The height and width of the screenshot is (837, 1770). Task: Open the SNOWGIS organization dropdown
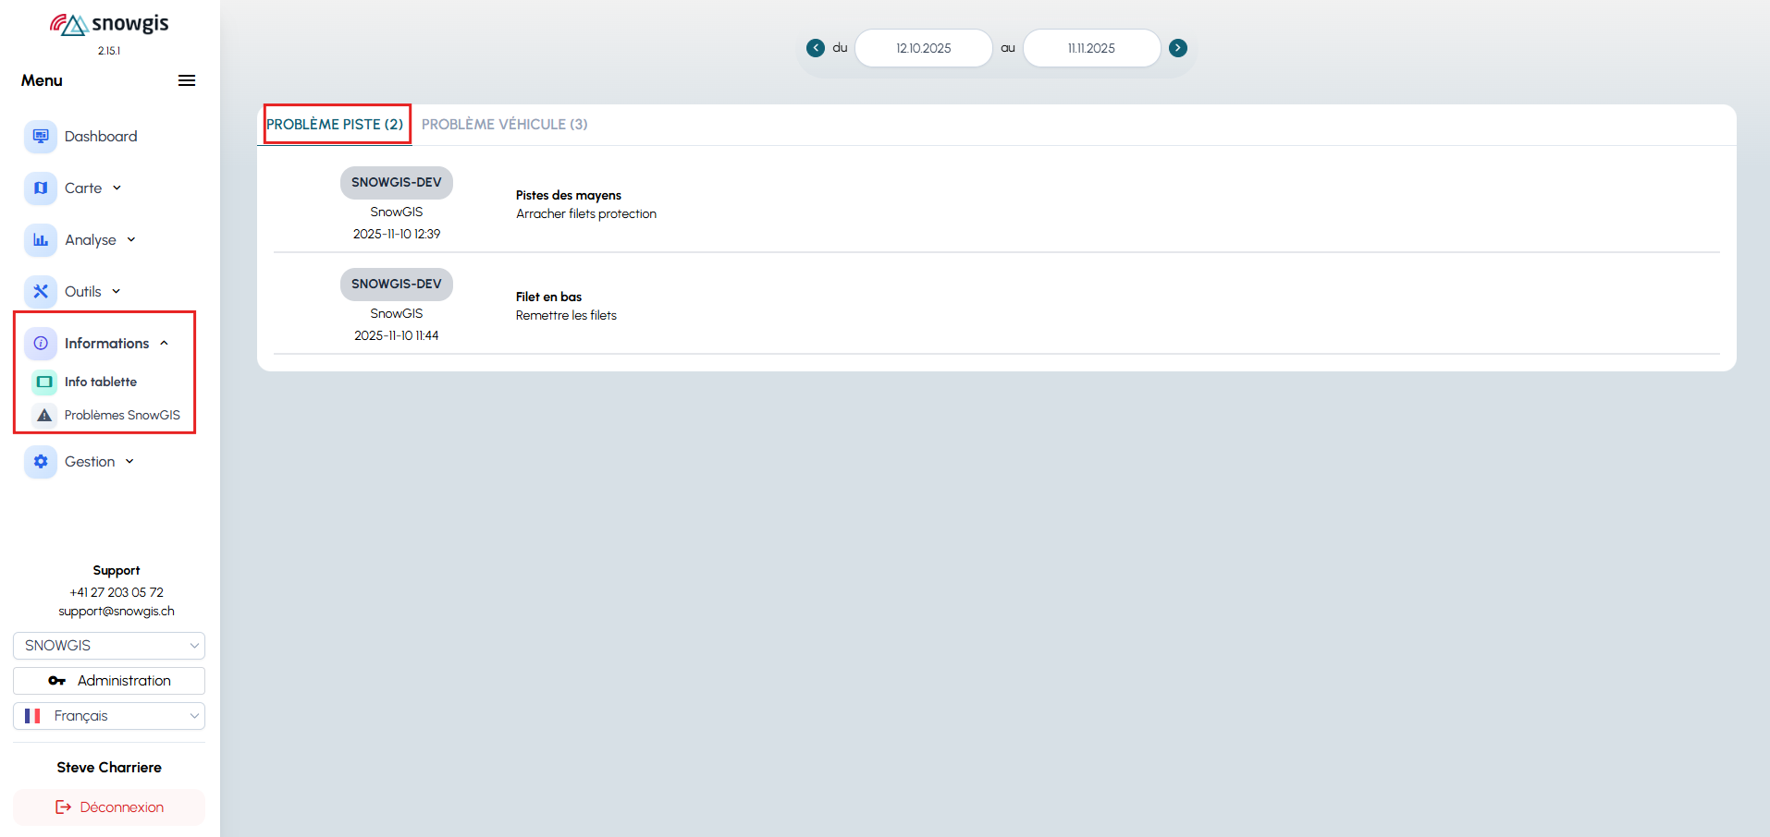point(109,646)
